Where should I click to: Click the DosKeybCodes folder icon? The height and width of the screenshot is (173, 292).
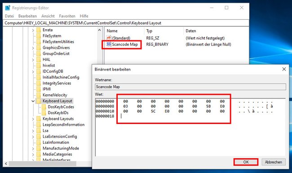(44, 107)
